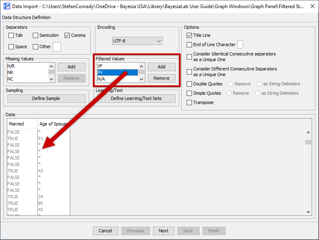Cancel the Data Import wizard
Image resolution: width=319 pixels, height=240 pixels.
[105, 231]
